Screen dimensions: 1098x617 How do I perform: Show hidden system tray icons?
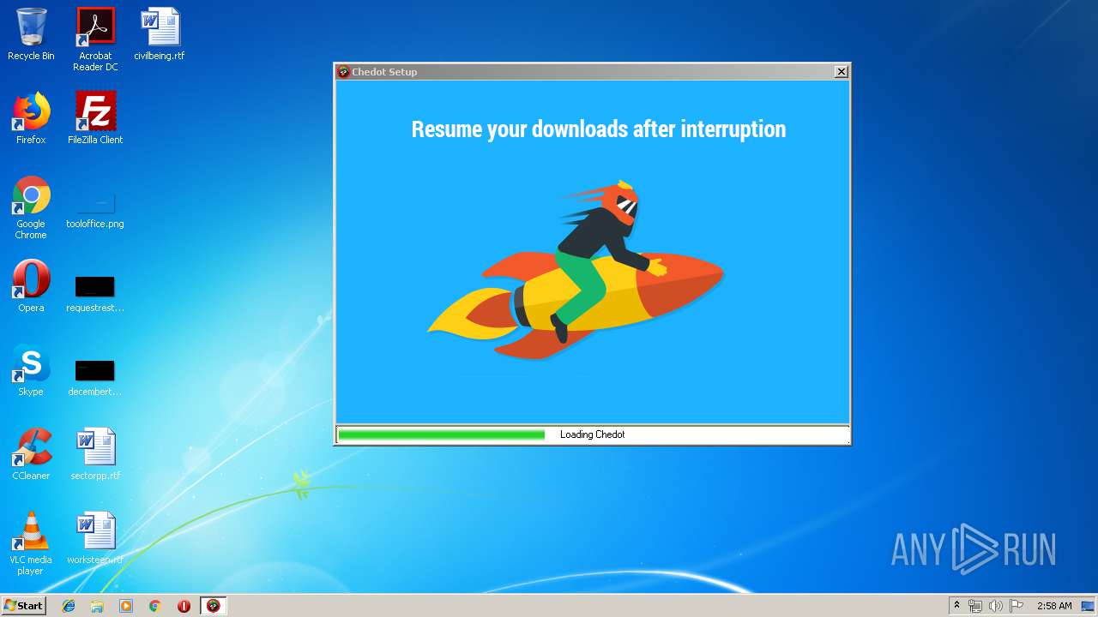click(x=957, y=606)
